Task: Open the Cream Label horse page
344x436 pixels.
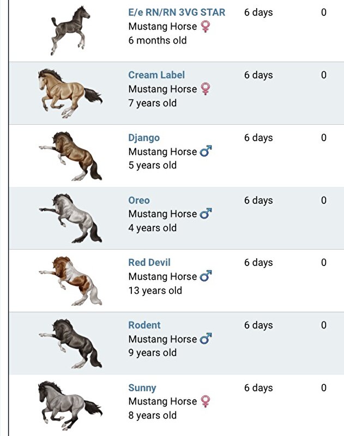Action: coord(156,75)
